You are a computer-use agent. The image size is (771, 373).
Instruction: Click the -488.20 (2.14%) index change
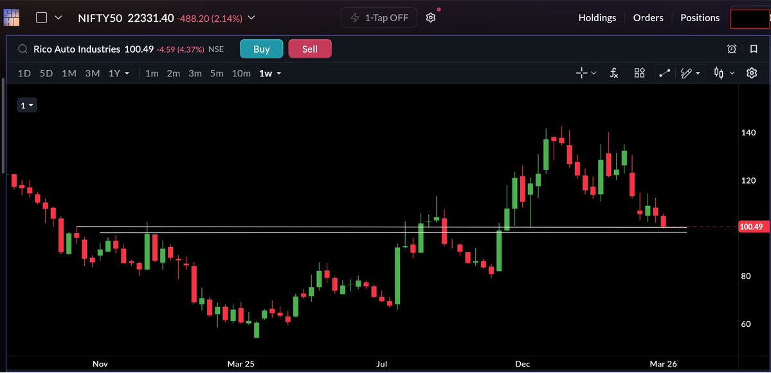coord(210,19)
